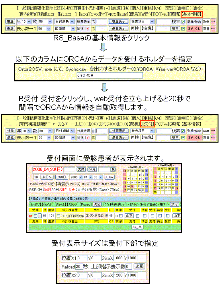This screenshot has height=286, width=219.
Task: Click the small underscore button in row 01
Action: pos(40,216)
